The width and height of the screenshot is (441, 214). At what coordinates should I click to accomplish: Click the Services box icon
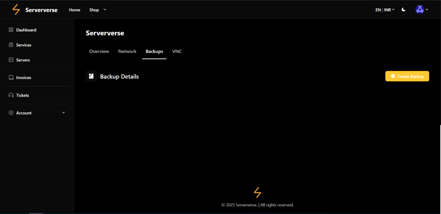[11, 45]
